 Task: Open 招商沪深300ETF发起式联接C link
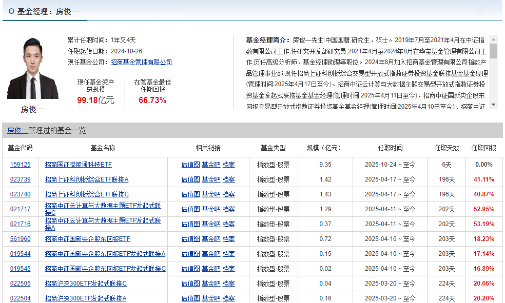[x=86, y=284]
